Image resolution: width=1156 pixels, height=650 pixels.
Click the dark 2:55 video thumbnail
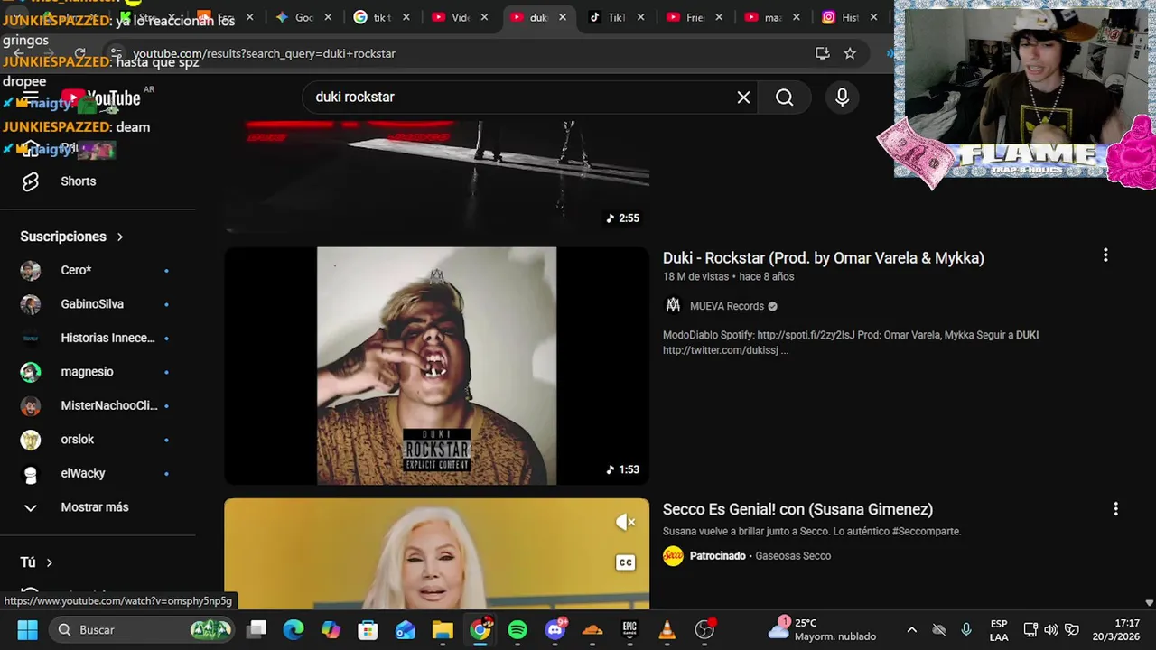click(437, 176)
